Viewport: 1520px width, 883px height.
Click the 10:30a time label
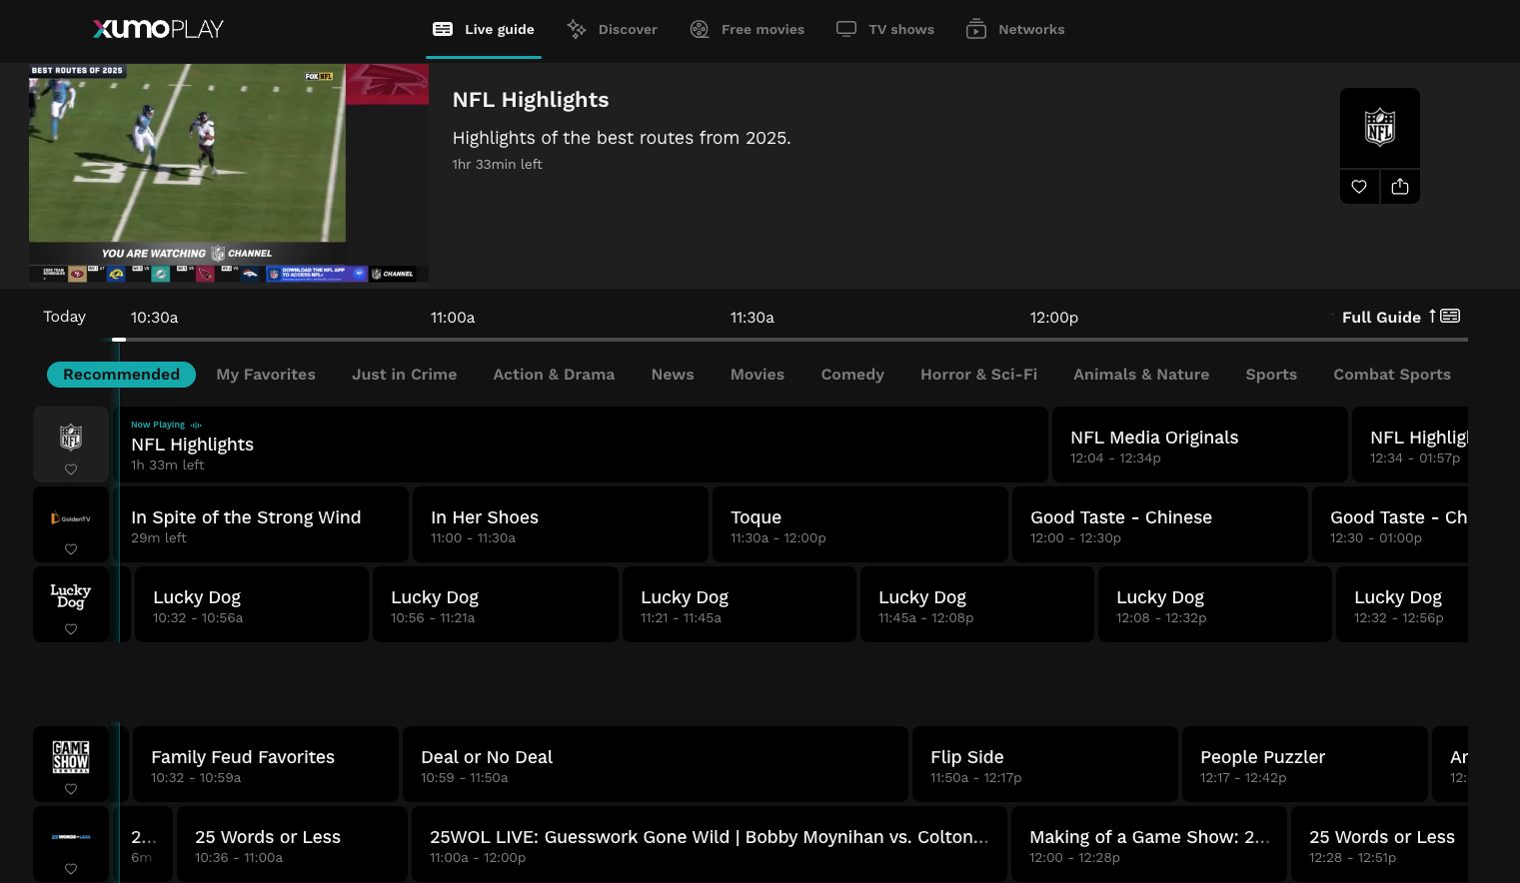(155, 318)
